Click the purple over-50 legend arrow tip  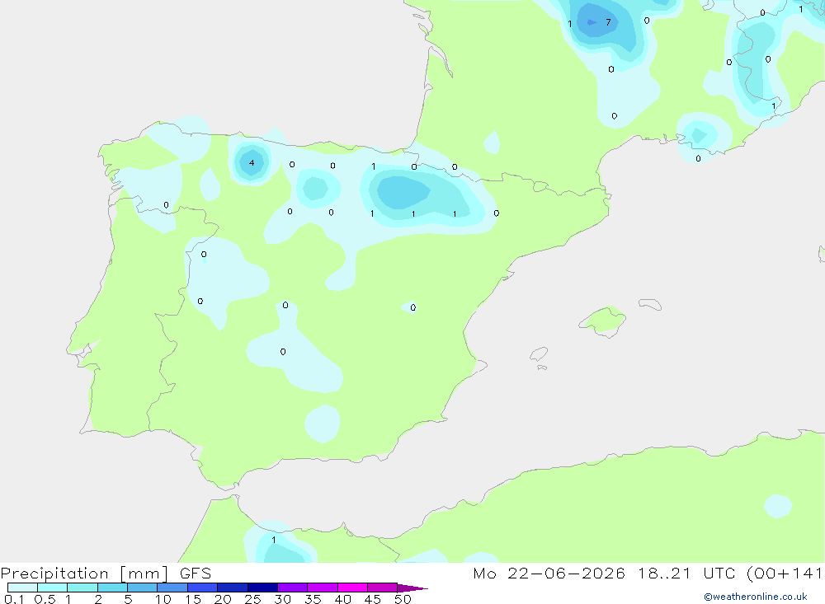413,588
